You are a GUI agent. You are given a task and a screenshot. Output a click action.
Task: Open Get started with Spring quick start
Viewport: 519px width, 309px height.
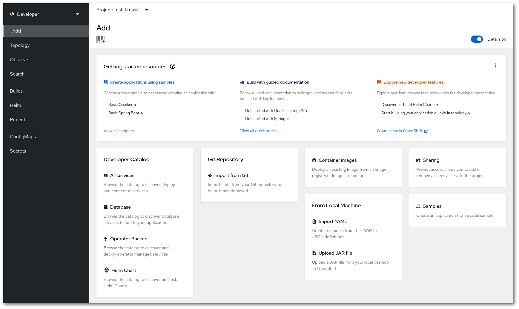click(267, 119)
